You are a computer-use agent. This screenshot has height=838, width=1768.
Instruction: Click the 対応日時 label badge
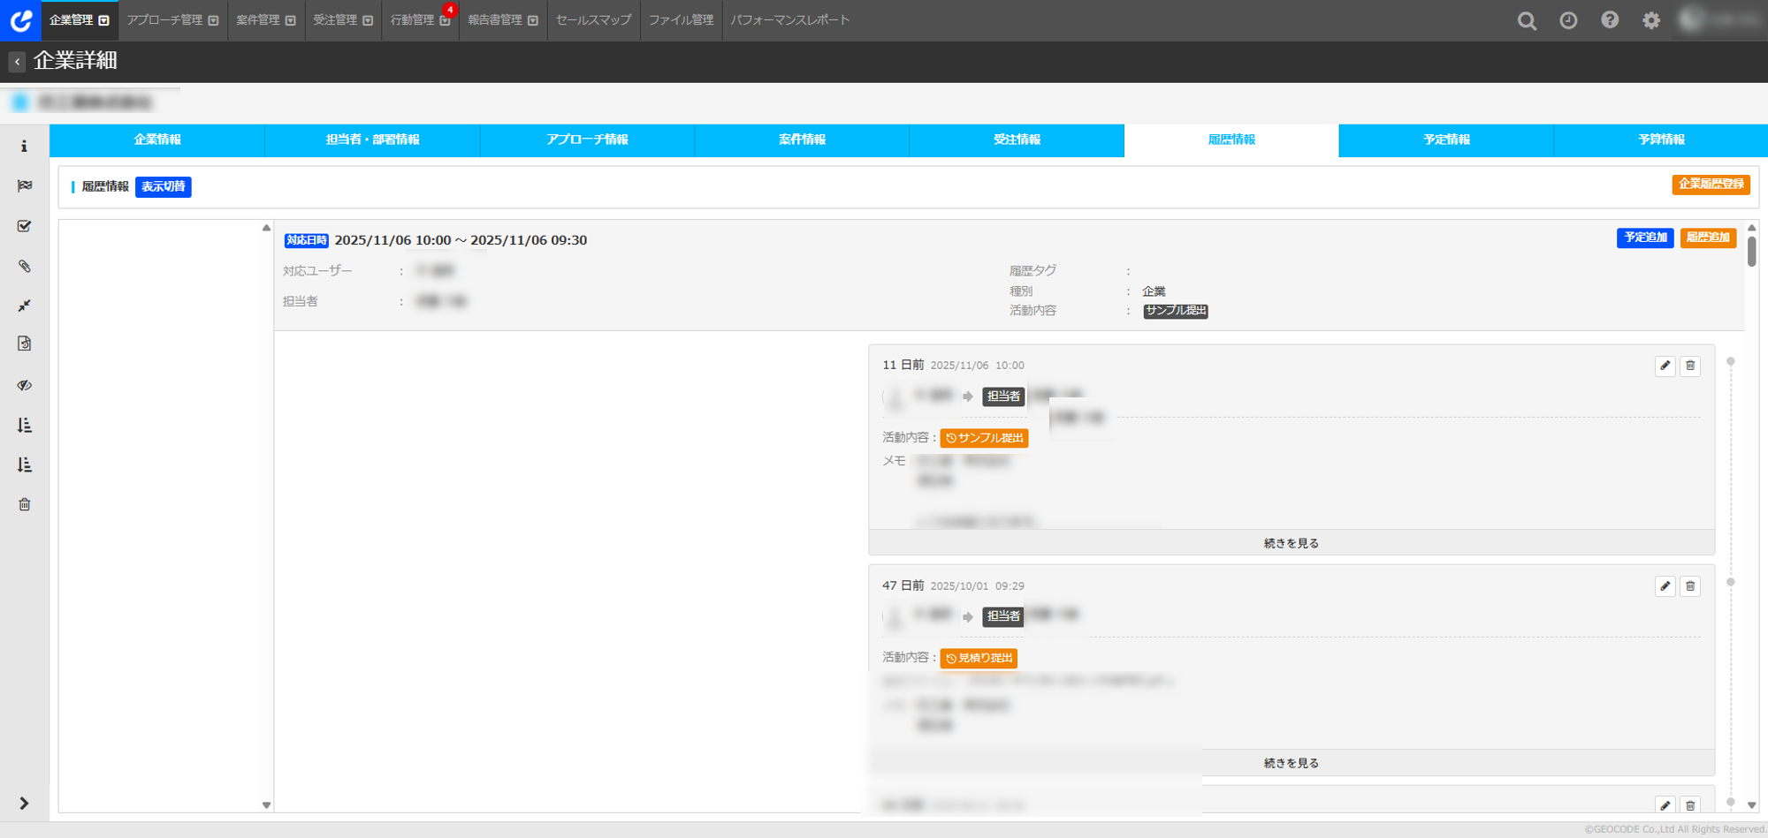(x=307, y=240)
